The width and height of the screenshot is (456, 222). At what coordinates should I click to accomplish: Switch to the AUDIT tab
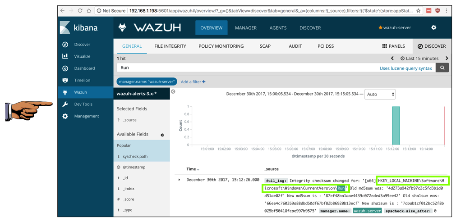pyautogui.click(x=295, y=46)
